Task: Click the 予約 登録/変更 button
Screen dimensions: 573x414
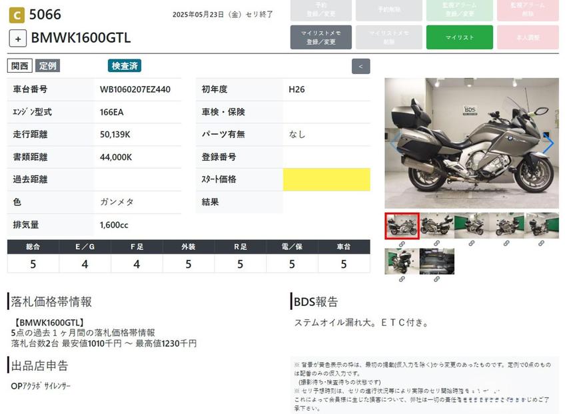Action: [321, 10]
